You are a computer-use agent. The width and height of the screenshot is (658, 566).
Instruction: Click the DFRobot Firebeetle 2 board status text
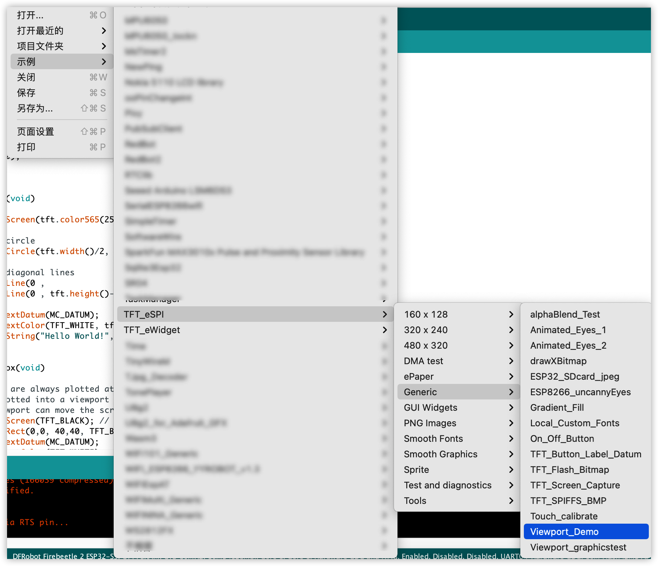tap(63, 556)
